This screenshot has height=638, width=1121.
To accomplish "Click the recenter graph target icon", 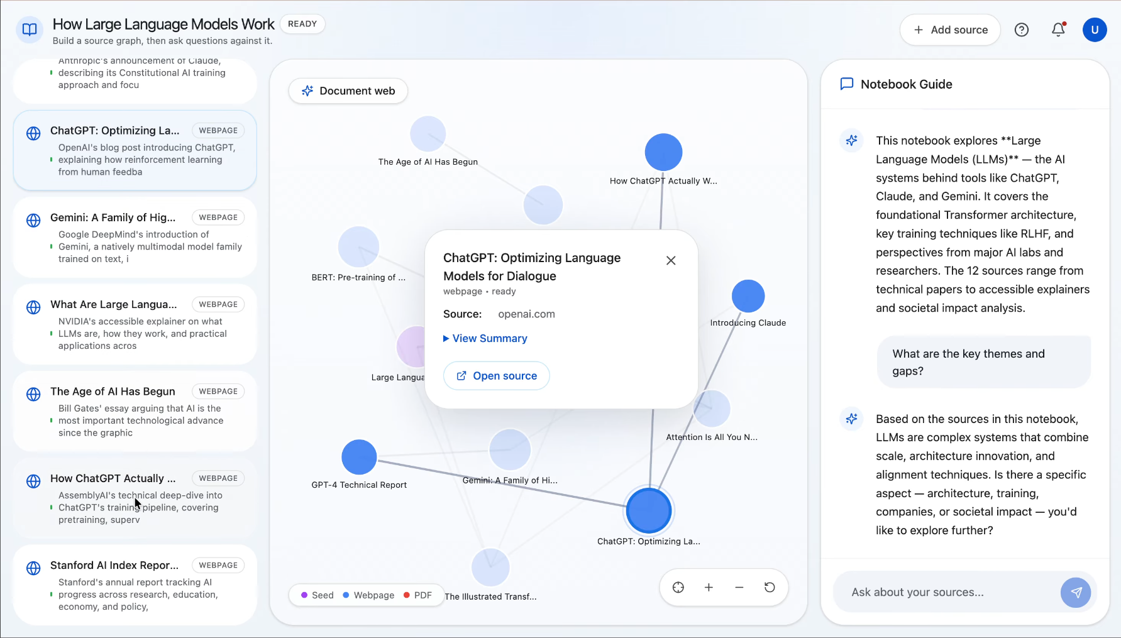I will [x=678, y=588].
